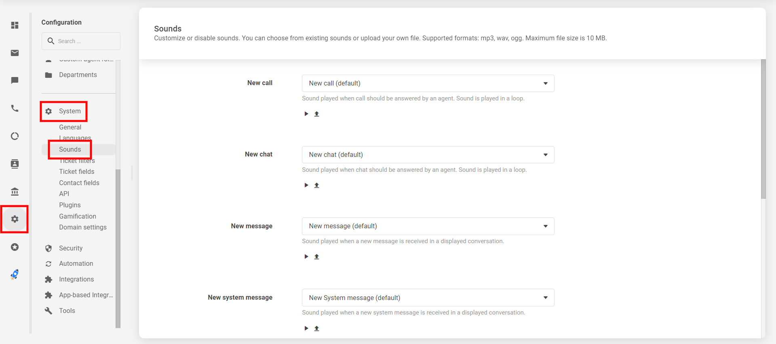Open the dashboard grid icon in sidebar

point(15,25)
